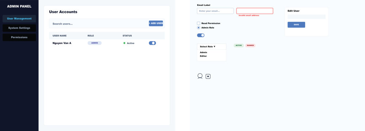This screenshot has height=131, width=365.
Task: Select the Admin Role radio button
Action: point(199,28)
